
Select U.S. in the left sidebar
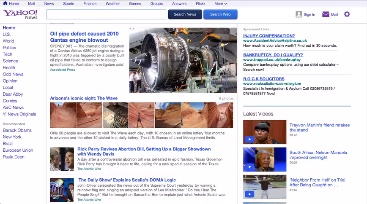pyautogui.click(x=7, y=34)
